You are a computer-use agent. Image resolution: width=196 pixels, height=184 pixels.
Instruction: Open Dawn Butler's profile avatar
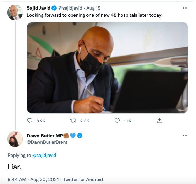pos(15,139)
